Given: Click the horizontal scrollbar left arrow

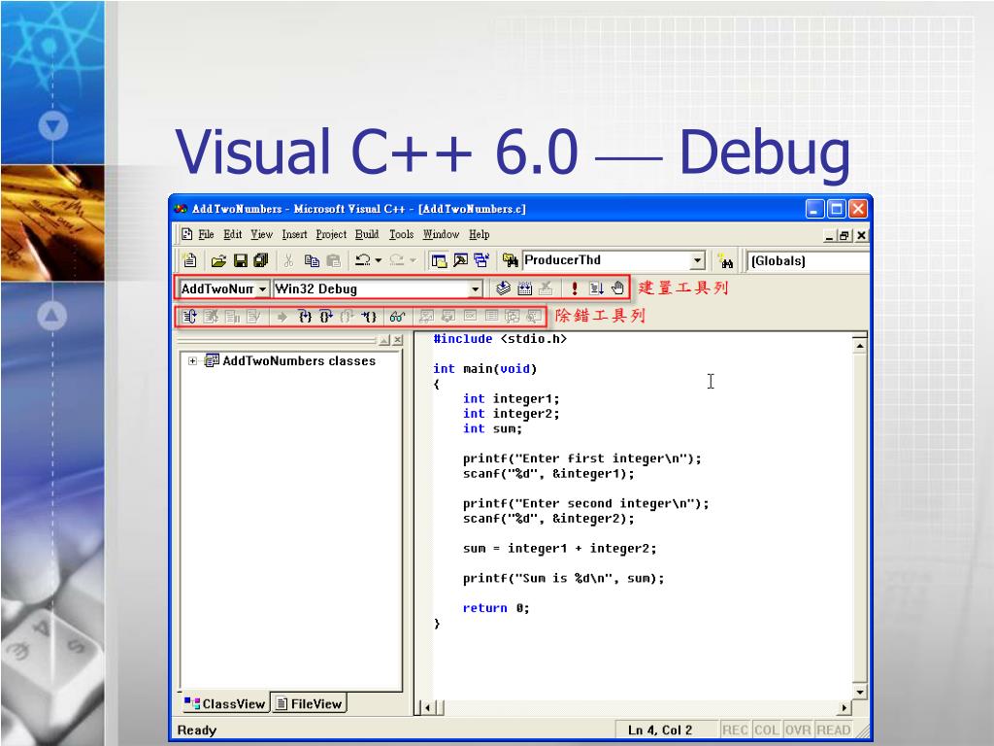Looking at the screenshot, I should (x=428, y=707).
